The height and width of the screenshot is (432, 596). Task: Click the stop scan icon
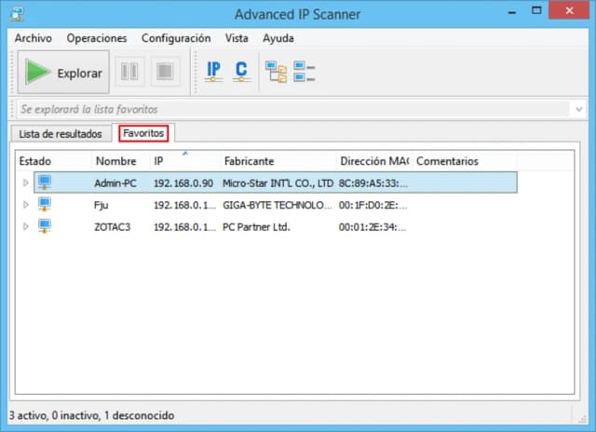click(x=165, y=72)
